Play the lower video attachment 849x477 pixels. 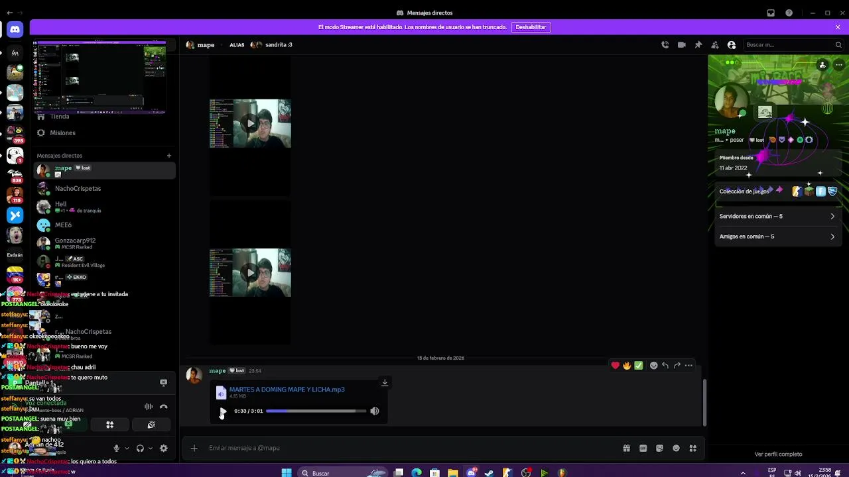(x=250, y=272)
